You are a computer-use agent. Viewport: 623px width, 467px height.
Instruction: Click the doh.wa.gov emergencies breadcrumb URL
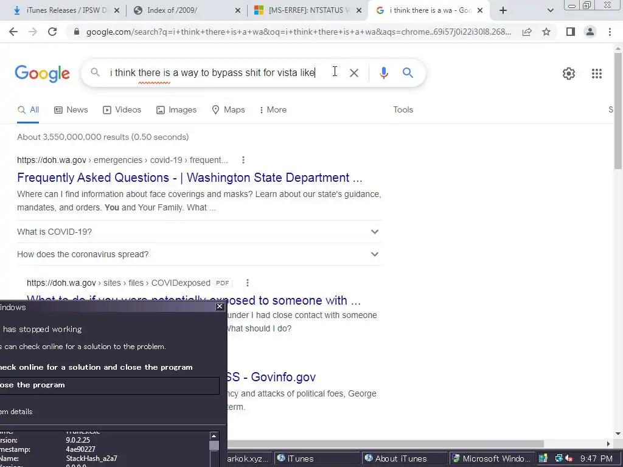[122, 160]
